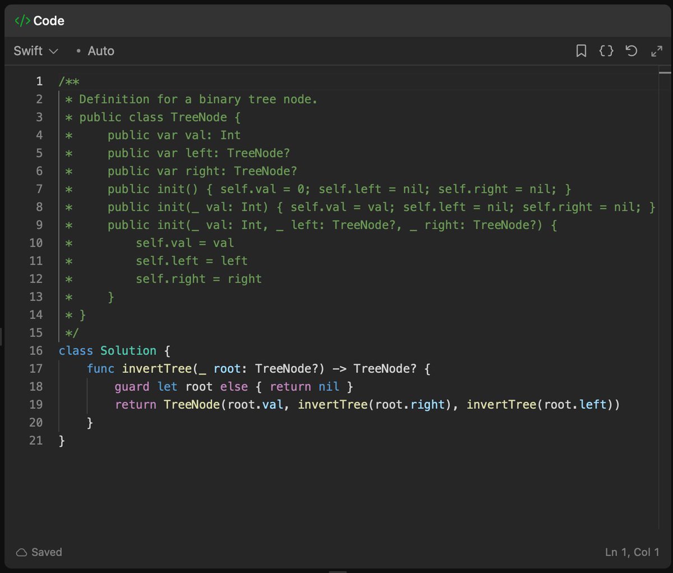673x573 pixels.
Task: Select the Auto indicator next to Swift
Action: coord(101,50)
